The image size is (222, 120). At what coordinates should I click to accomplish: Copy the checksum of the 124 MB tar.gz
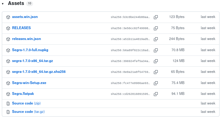(156, 61)
